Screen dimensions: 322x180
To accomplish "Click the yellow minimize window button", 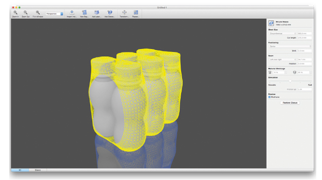I will [x=17, y=8].
